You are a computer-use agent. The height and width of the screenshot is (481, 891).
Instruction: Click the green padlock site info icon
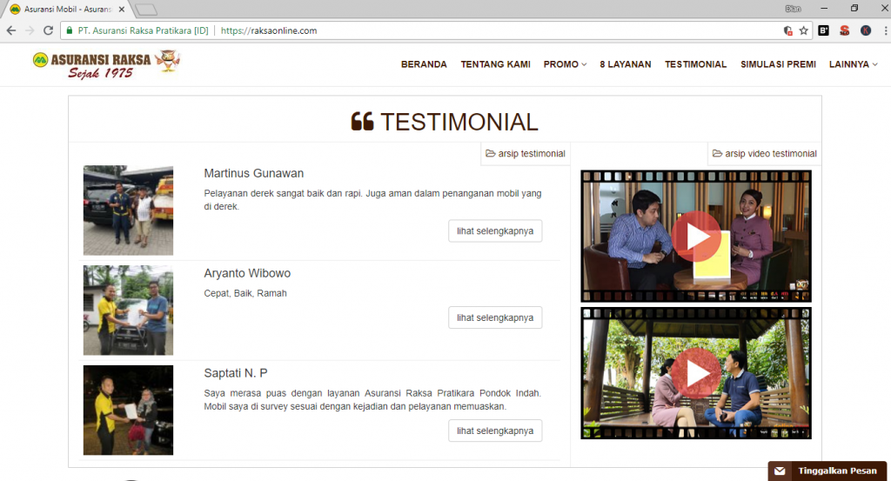pos(70,30)
